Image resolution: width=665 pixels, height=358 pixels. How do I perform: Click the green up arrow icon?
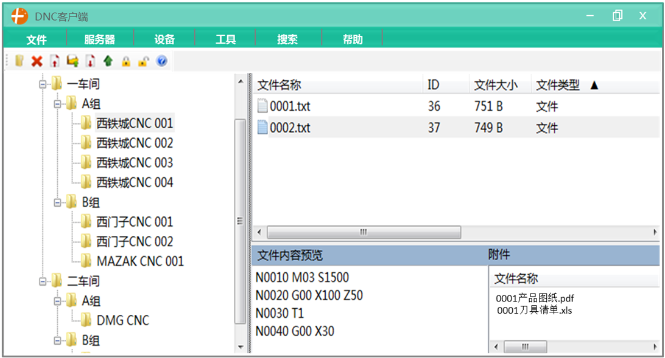coord(108,61)
